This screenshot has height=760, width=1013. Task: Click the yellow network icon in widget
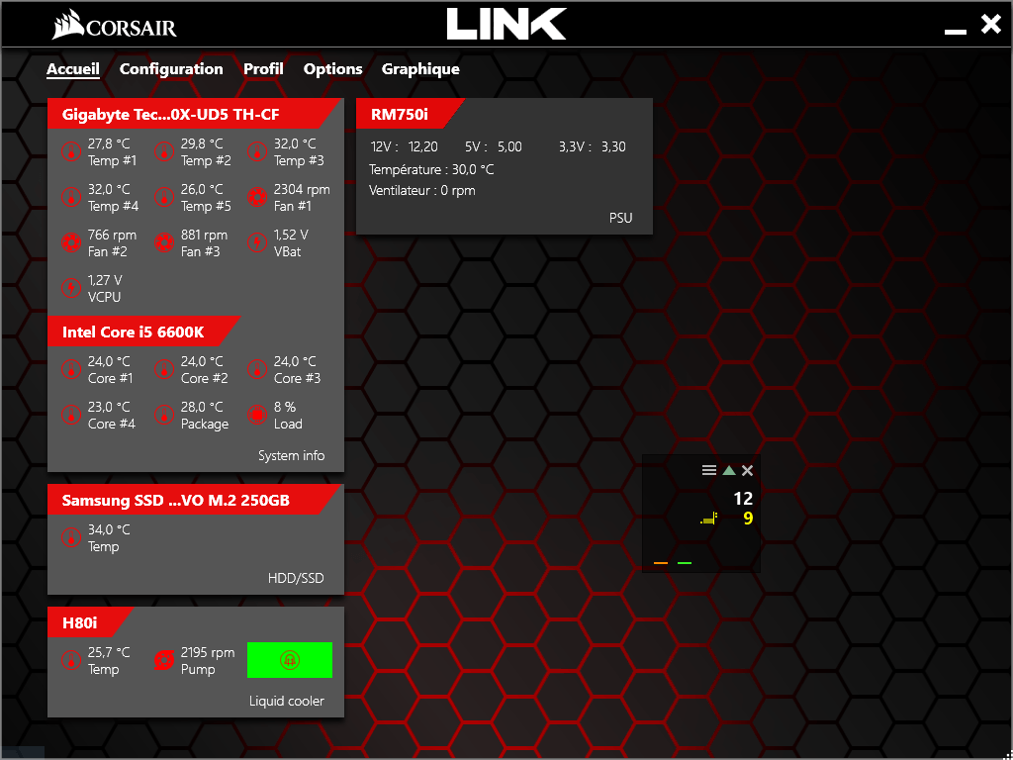point(708,519)
